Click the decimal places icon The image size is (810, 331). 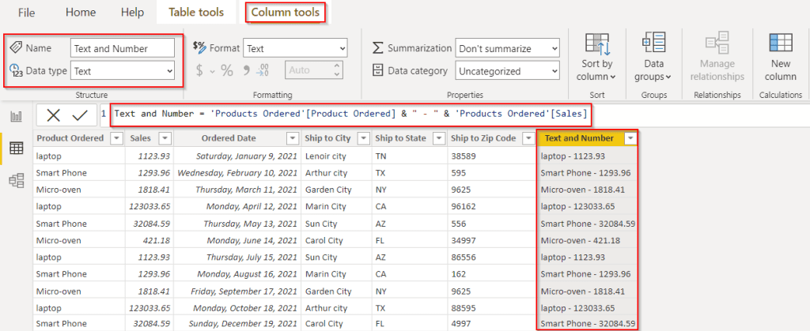tap(263, 70)
